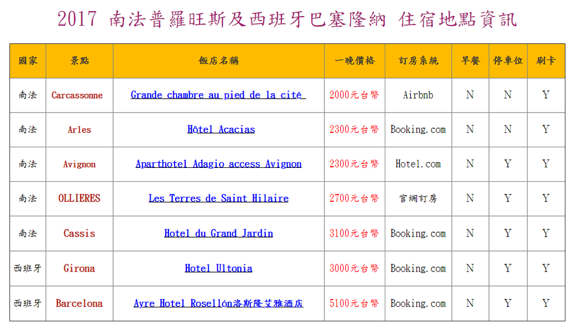Click the 飯店名稱 column header

(219, 61)
